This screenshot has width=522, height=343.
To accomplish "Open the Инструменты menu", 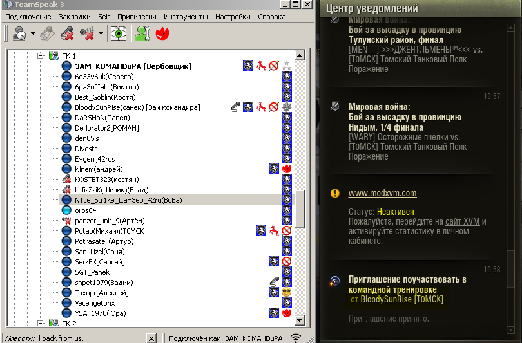I will click(x=186, y=17).
